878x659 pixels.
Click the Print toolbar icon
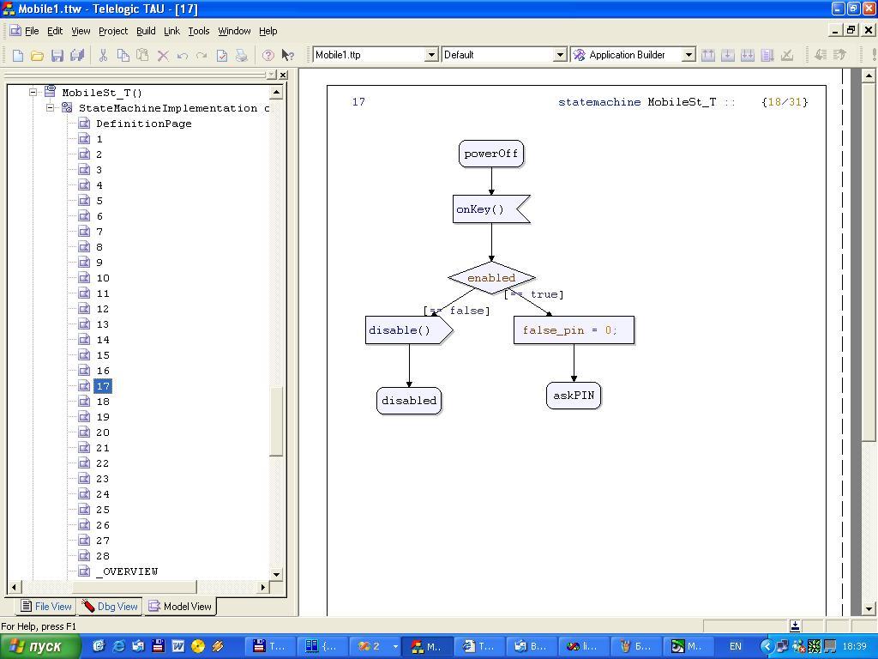tap(241, 55)
